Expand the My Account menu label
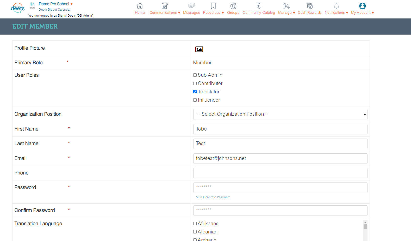This screenshot has width=411, height=241. coord(362,13)
